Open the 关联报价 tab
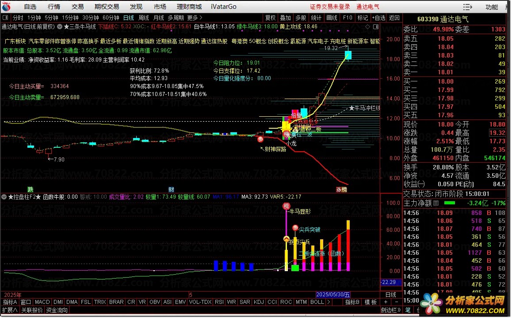The height and width of the screenshot is (318, 512). [32, 310]
